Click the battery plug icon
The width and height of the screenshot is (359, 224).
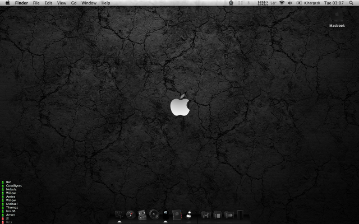[299, 3]
